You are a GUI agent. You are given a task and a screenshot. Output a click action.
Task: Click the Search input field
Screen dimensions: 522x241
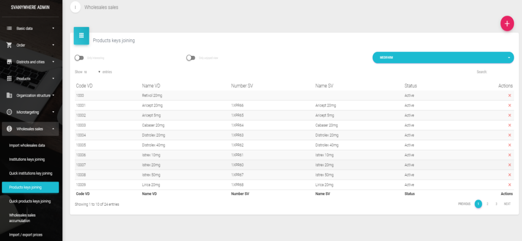pos(501,72)
